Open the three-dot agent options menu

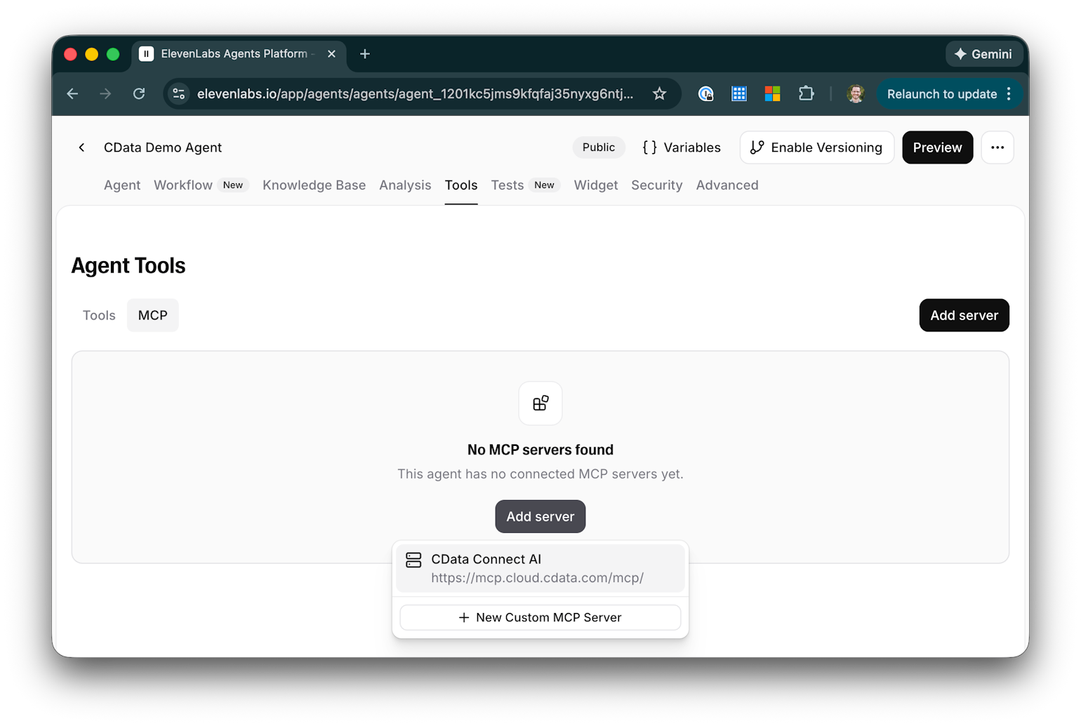tap(997, 147)
